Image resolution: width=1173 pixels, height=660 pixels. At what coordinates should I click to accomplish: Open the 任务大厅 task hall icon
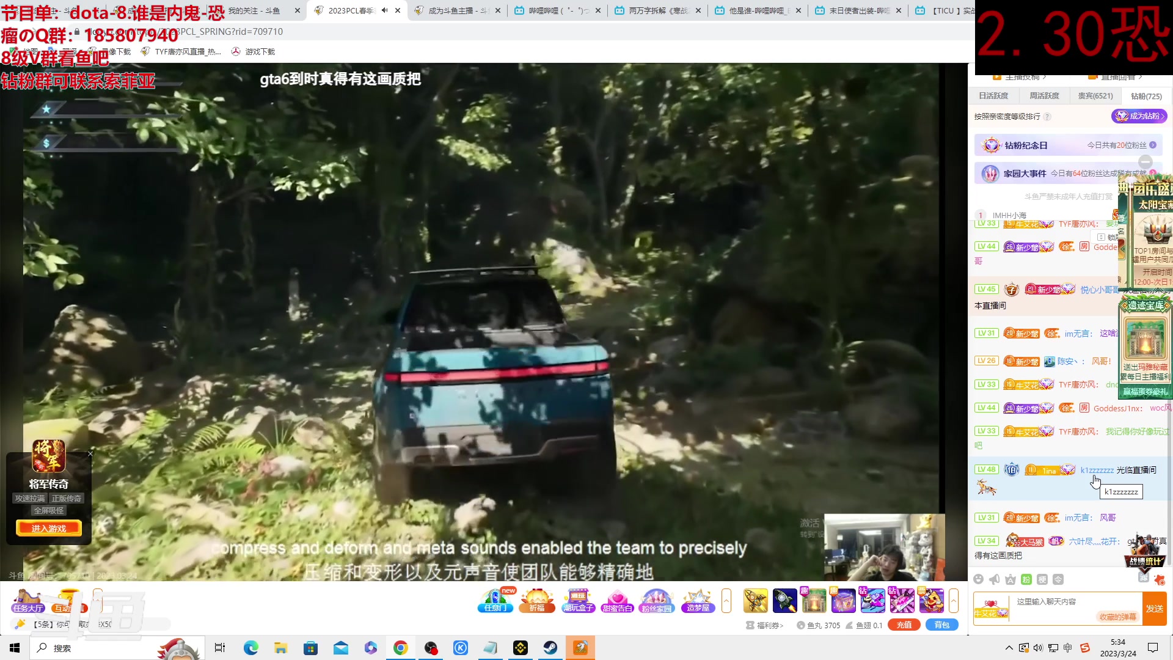click(28, 601)
